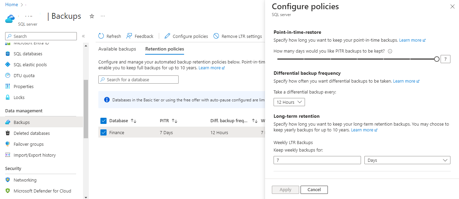This screenshot has height=199, width=459.
Task: Open Failover groups in the sidebar
Action: pyautogui.click(x=29, y=144)
